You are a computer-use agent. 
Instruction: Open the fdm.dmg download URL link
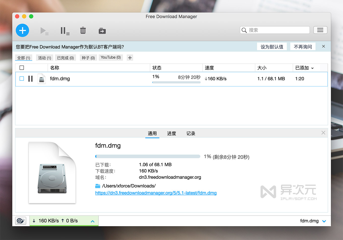point(156,193)
